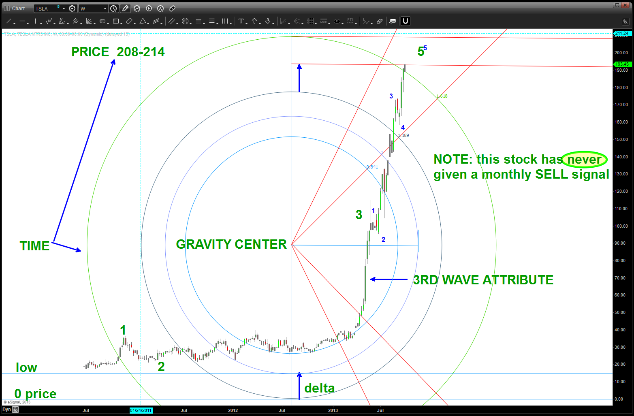Viewport: 634px width, 416px height.
Task: Toggle the magnet snap mode
Action: [x=405, y=21]
